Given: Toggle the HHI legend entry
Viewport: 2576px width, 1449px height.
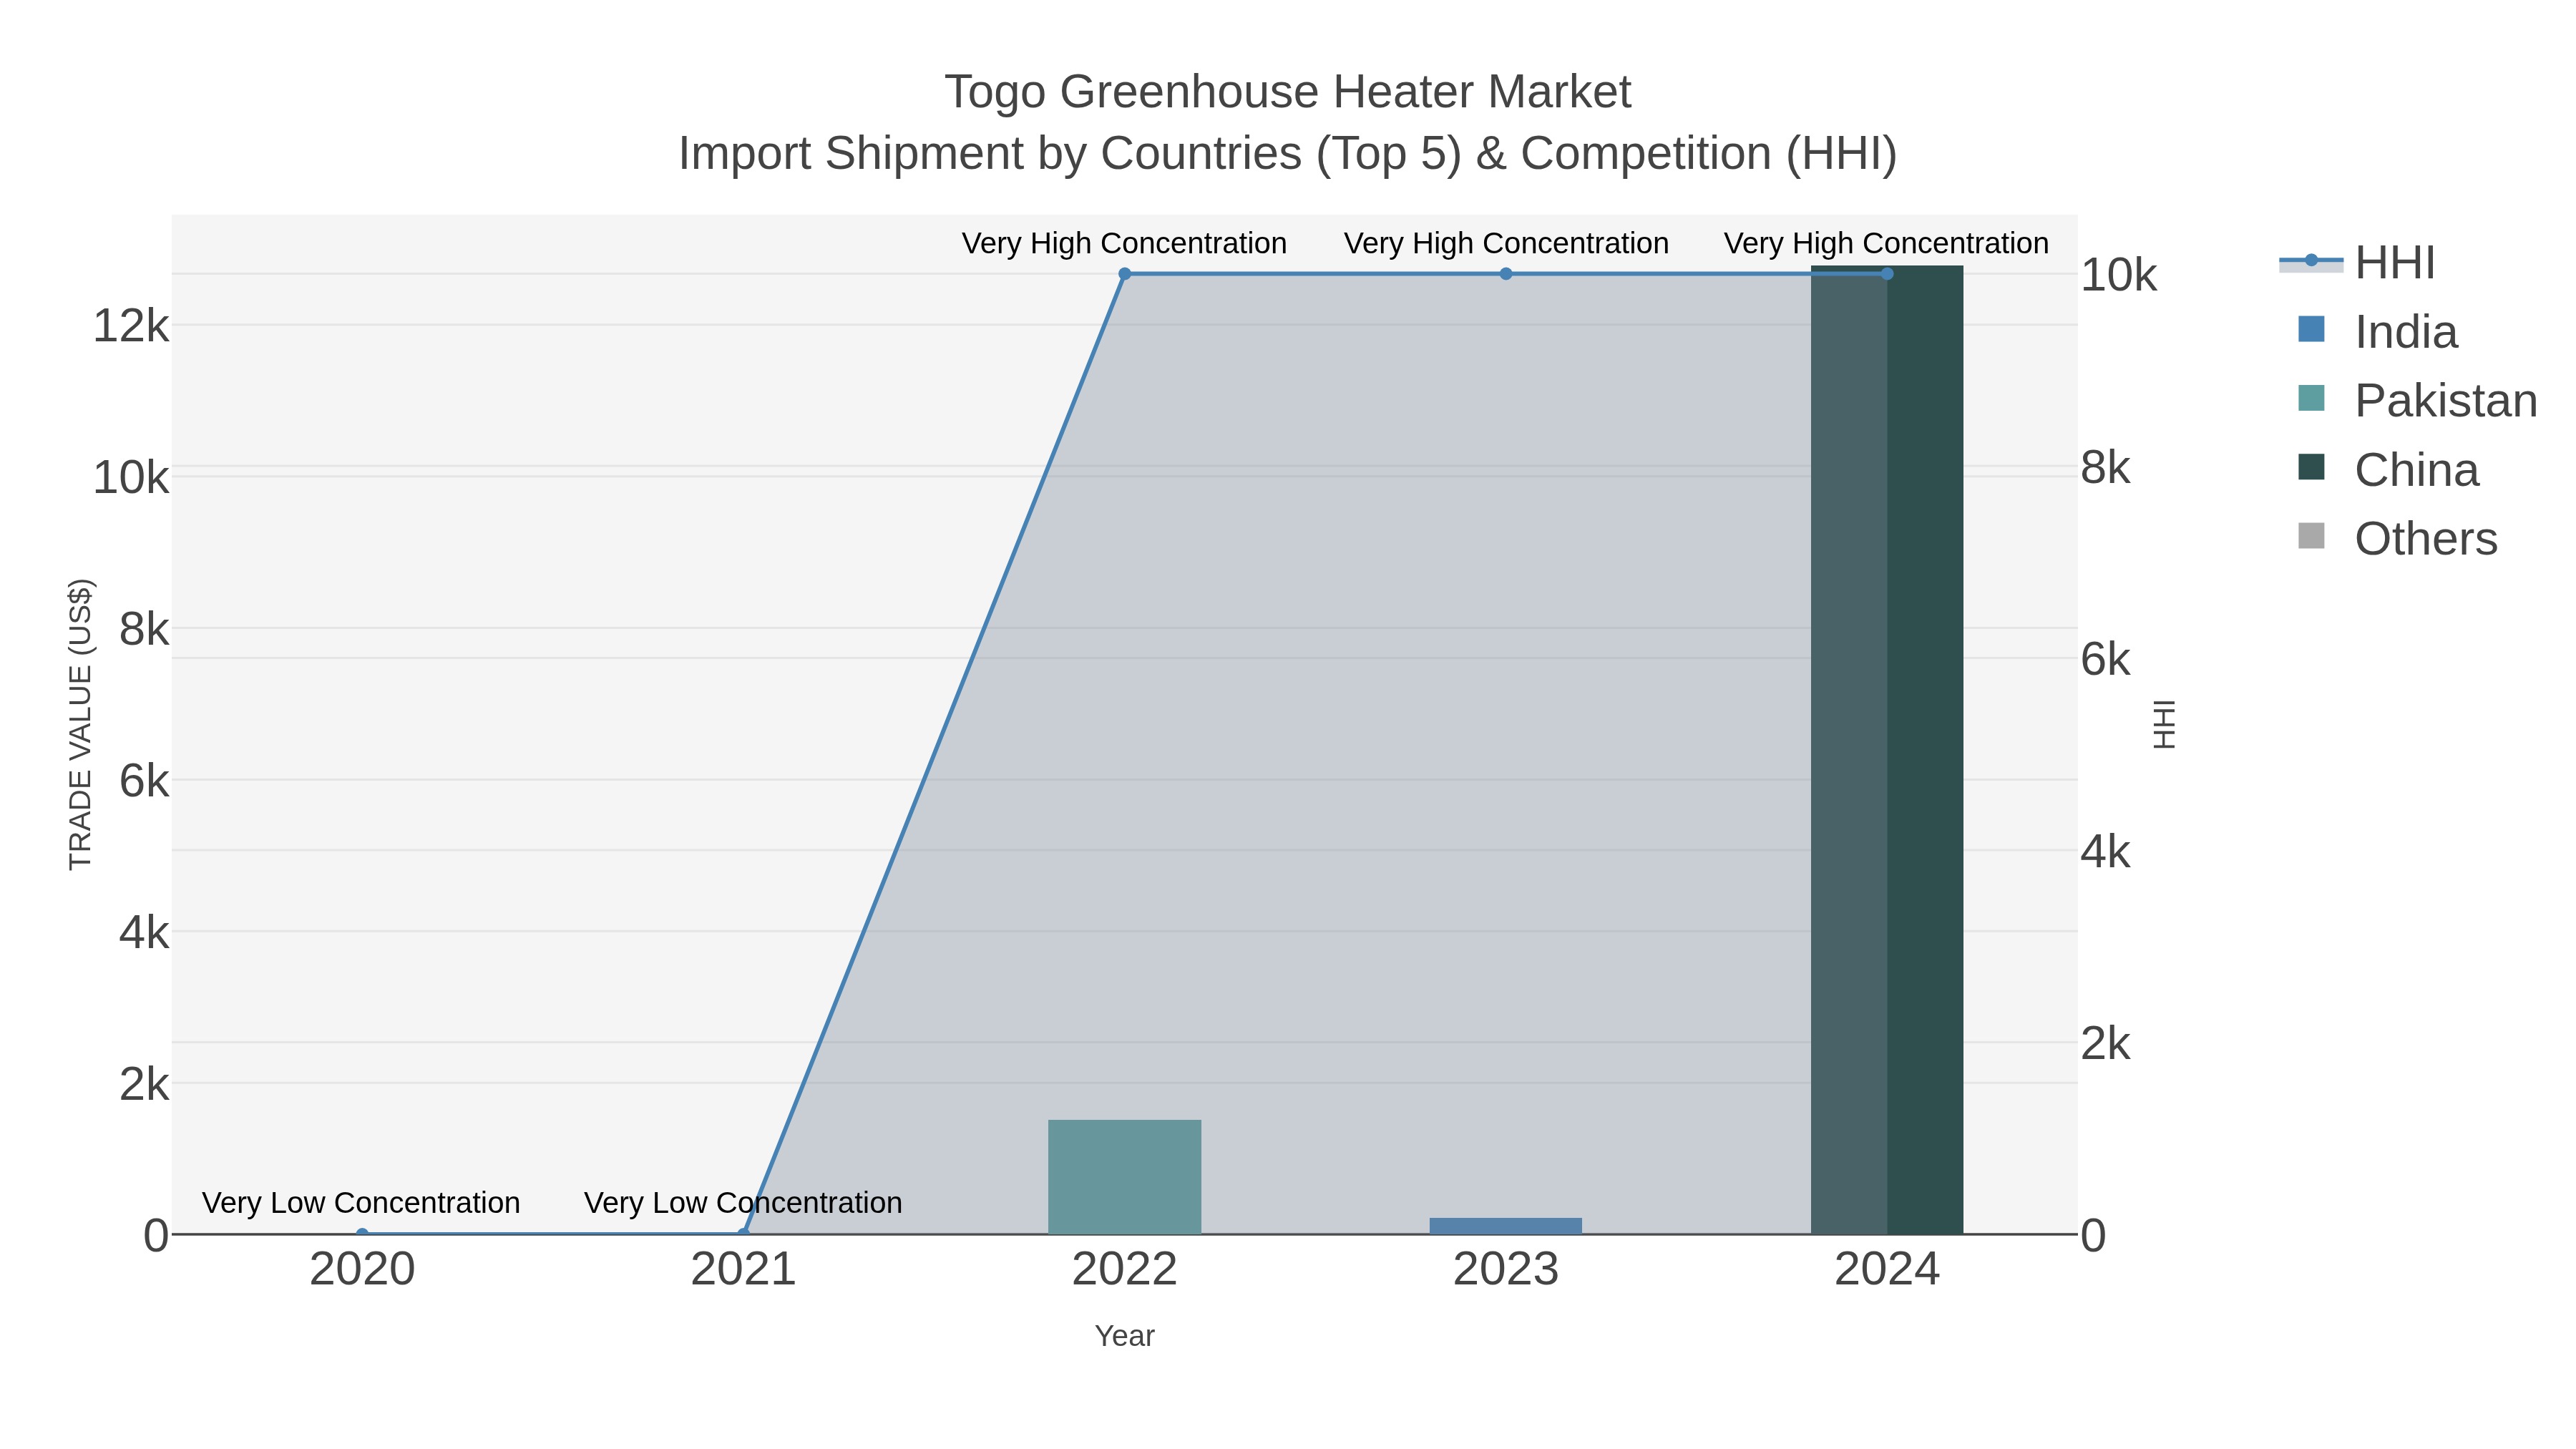Looking at the screenshot, I should coord(2357,263).
